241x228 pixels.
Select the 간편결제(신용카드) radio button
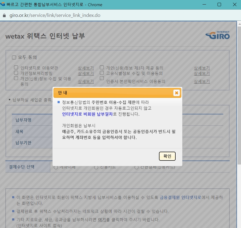tap(136, 167)
